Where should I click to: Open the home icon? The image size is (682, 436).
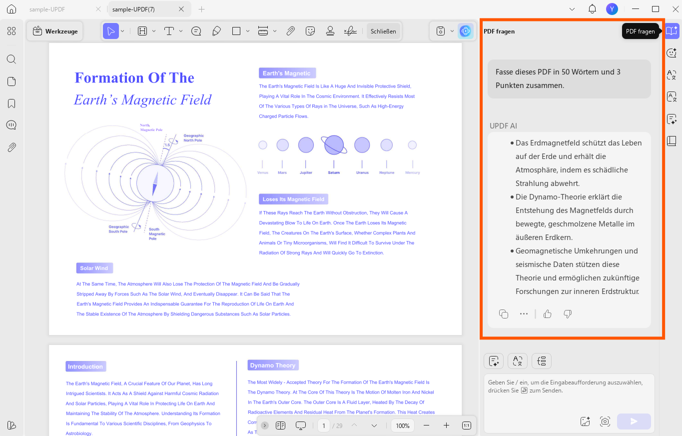(x=11, y=9)
